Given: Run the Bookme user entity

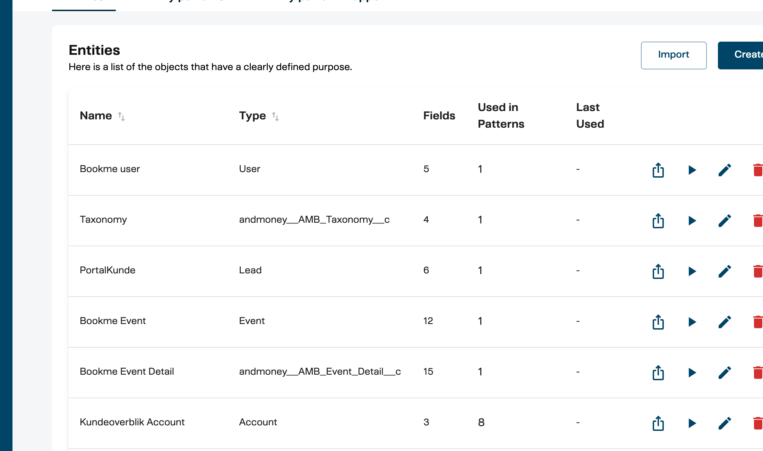Looking at the screenshot, I should click(692, 170).
